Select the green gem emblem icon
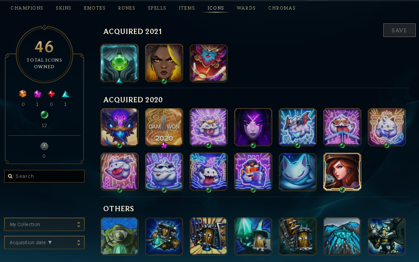The width and height of the screenshot is (419, 262). click(x=119, y=63)
